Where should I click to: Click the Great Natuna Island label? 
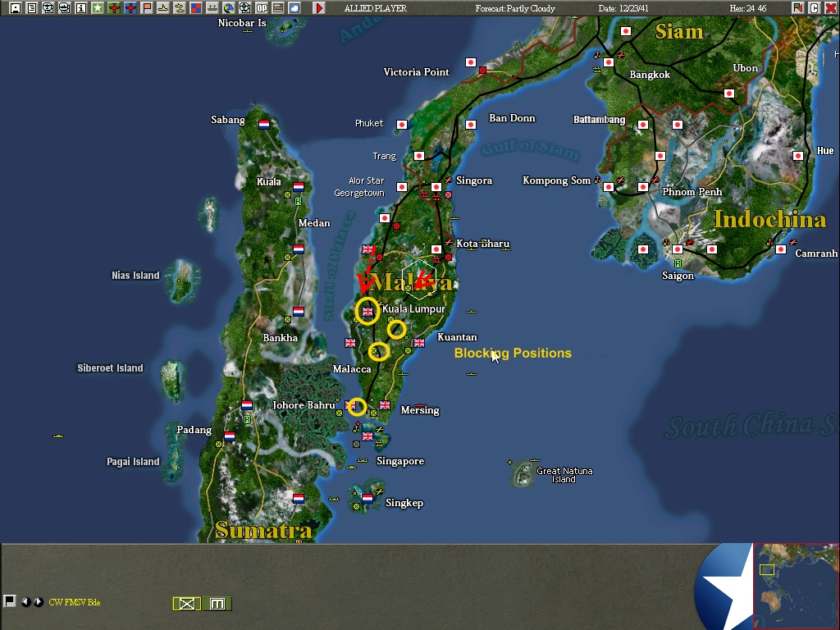pyautogui.click(x=564, y=475)
